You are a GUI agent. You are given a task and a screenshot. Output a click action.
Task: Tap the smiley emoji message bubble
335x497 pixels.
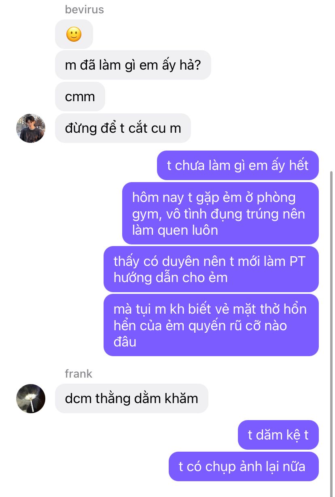click(x=74, y=34)
